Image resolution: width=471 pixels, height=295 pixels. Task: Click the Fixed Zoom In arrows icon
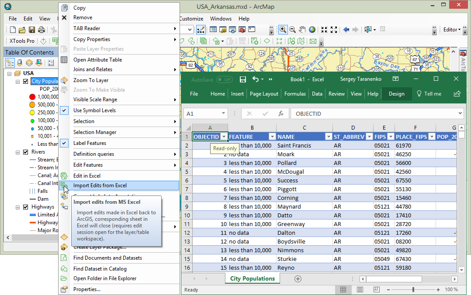coord(324,29)
